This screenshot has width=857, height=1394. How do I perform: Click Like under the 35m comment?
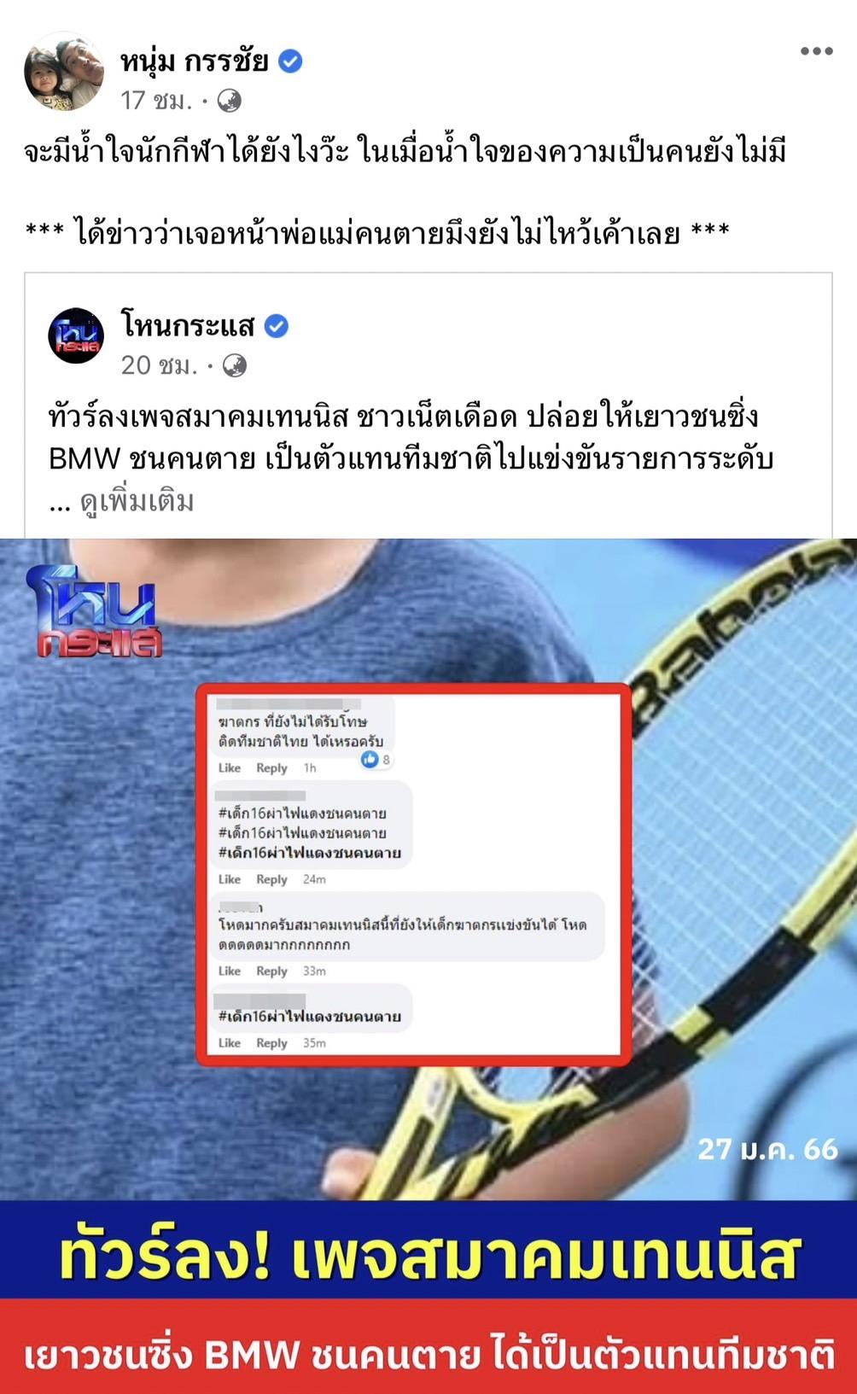[x=230, y=1042]
